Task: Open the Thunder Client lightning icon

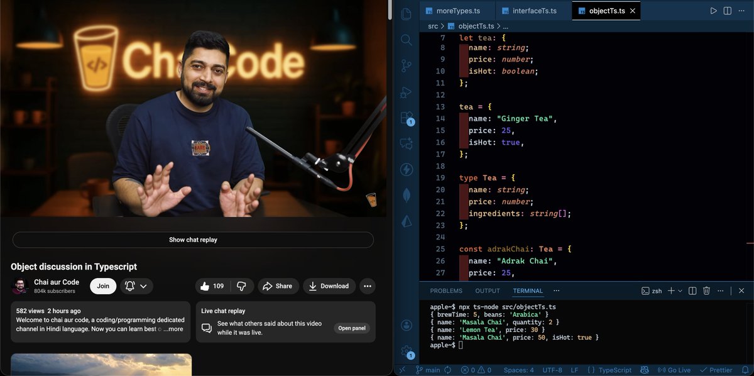Action: point(407,169)
